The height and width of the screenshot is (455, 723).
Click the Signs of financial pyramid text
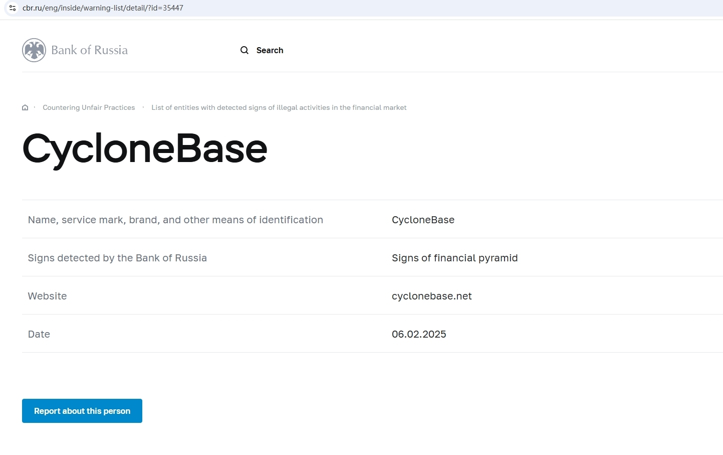coord(454,258)
